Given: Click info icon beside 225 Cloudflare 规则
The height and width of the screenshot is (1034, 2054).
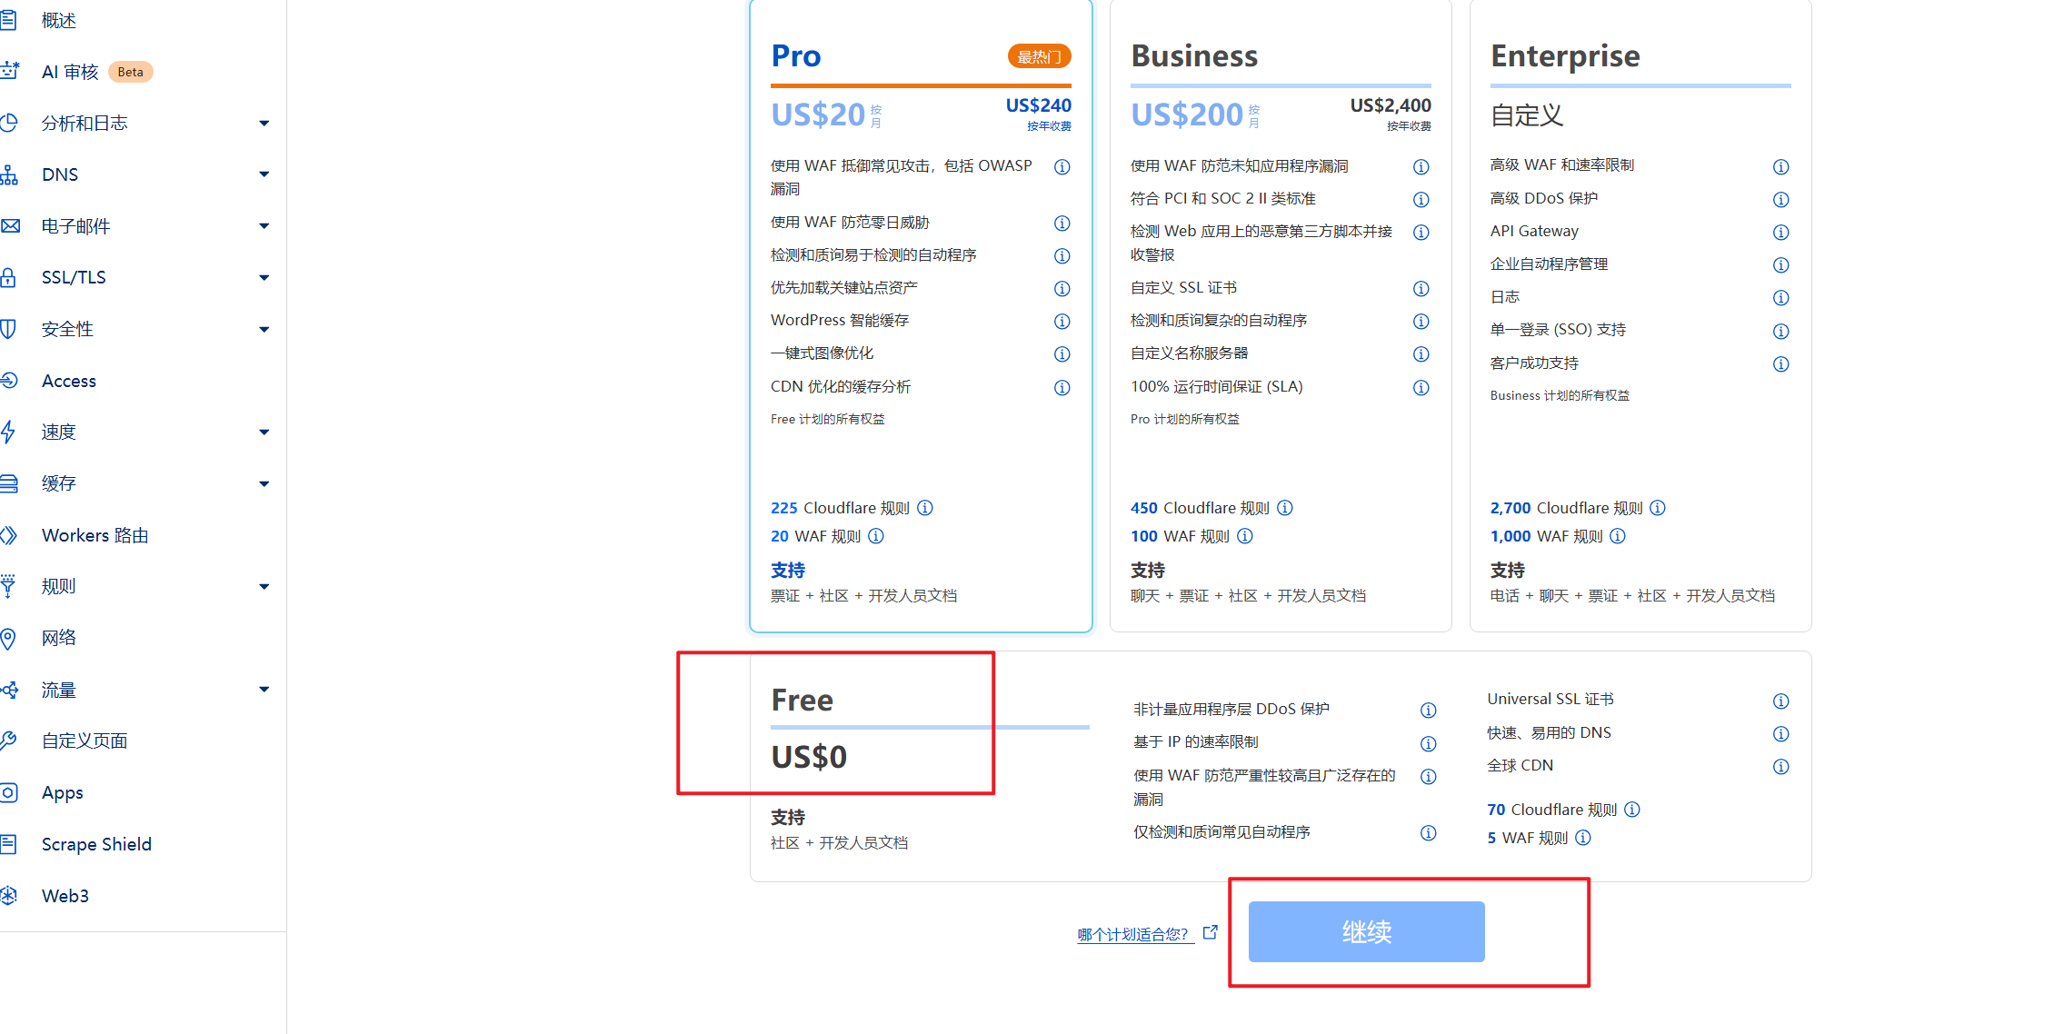Looking at the screenshot, I should (925, 508).
